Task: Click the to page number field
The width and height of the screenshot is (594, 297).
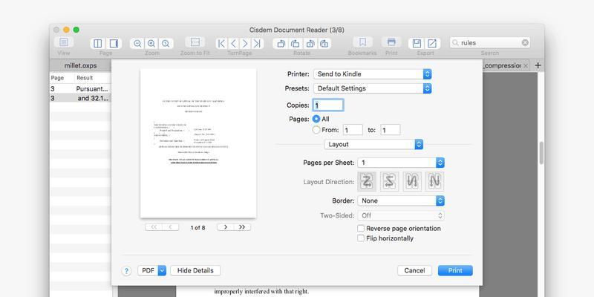Action: [391, 130]
